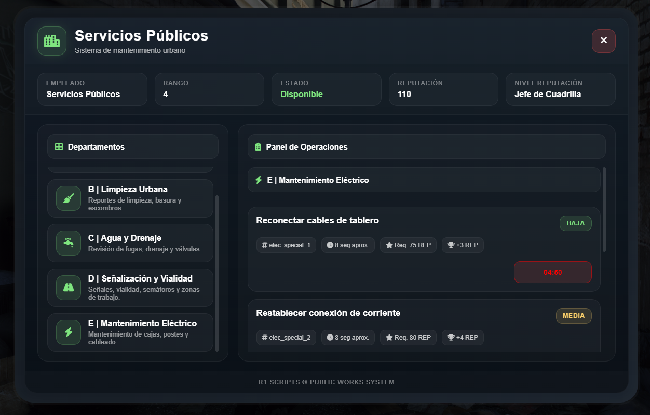Click the Jefe de Cuadrilla reputation level
The image size is (650, 415).
coord(548,95)
